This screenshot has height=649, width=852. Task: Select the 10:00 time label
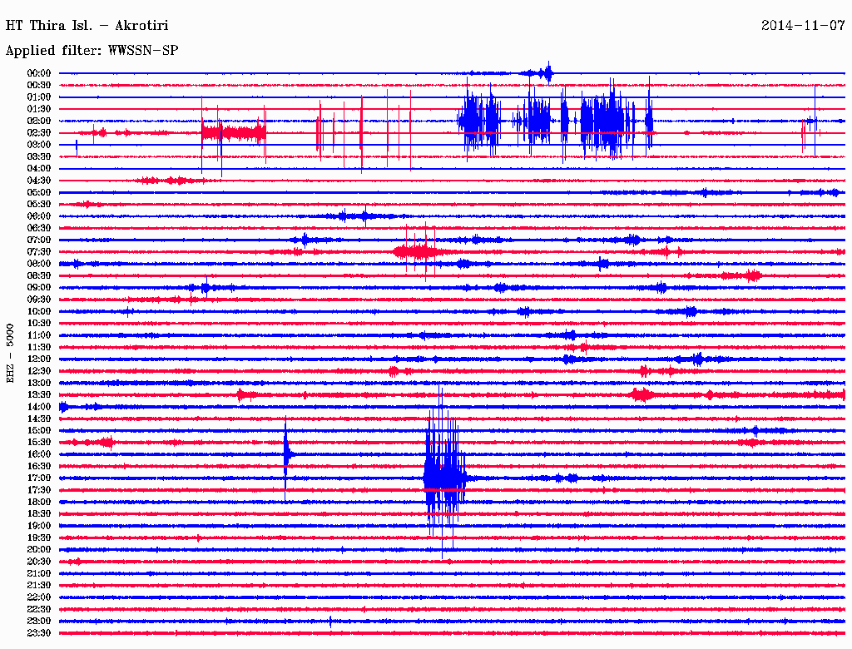[x=39, y=311]
